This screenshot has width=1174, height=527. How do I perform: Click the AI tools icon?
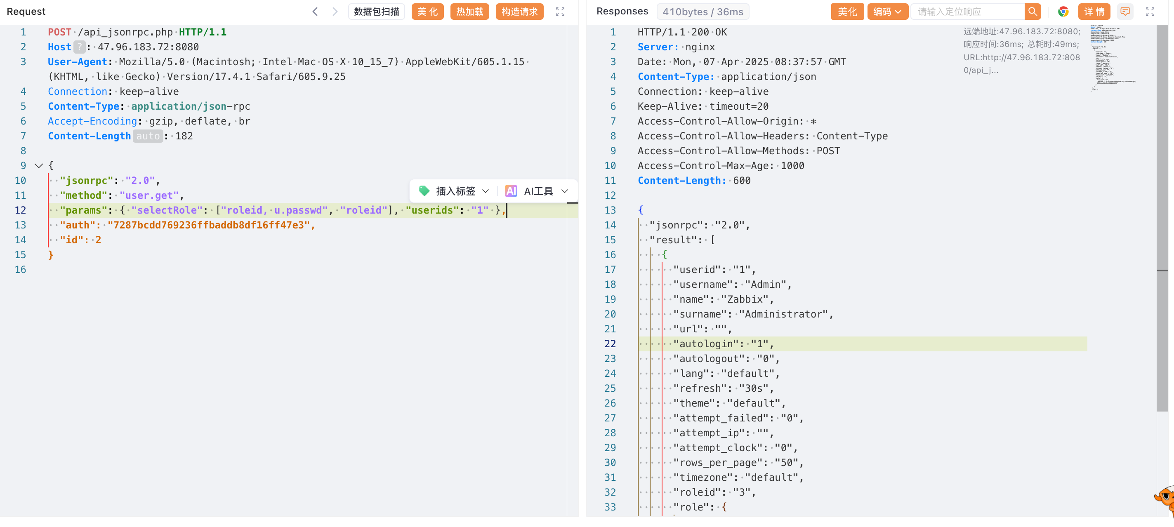tap(511, 191)
